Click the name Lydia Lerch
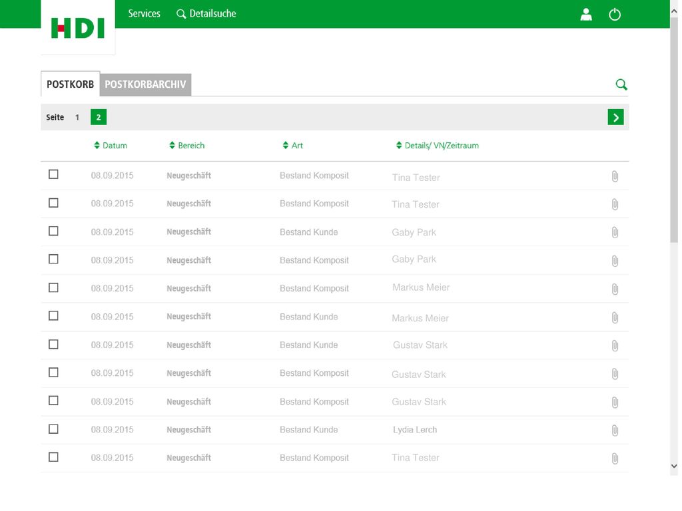Image resolution: width=682 pixels, height=511 pixels. pos(415,430)
